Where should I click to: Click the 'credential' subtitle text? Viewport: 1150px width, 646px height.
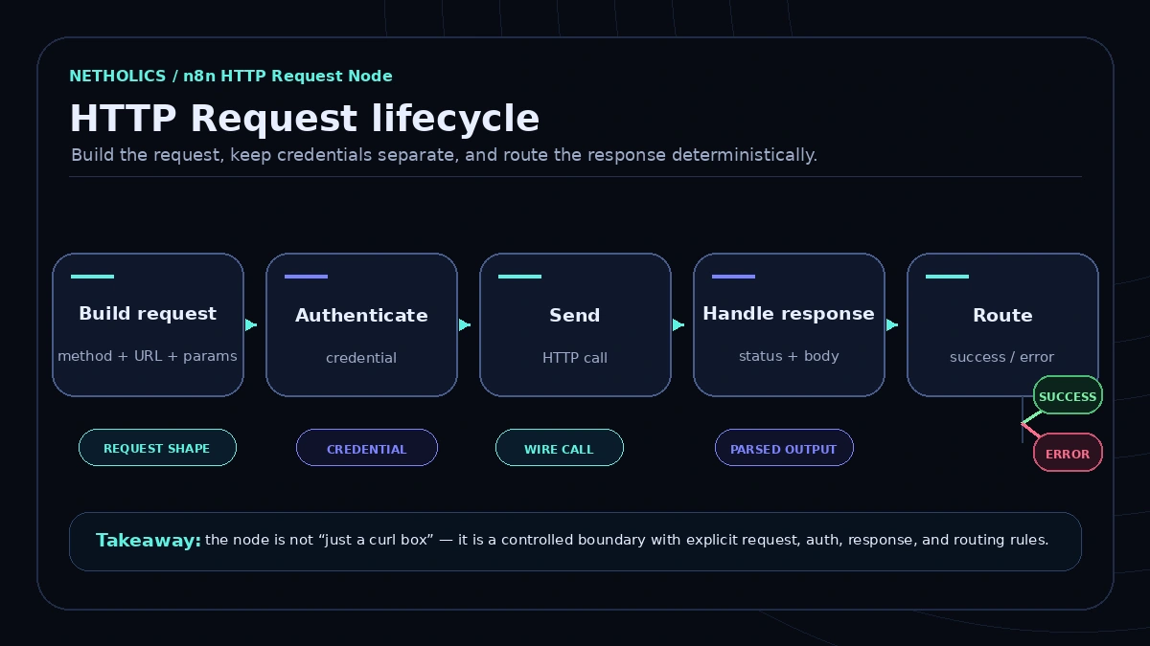(361, 358)
